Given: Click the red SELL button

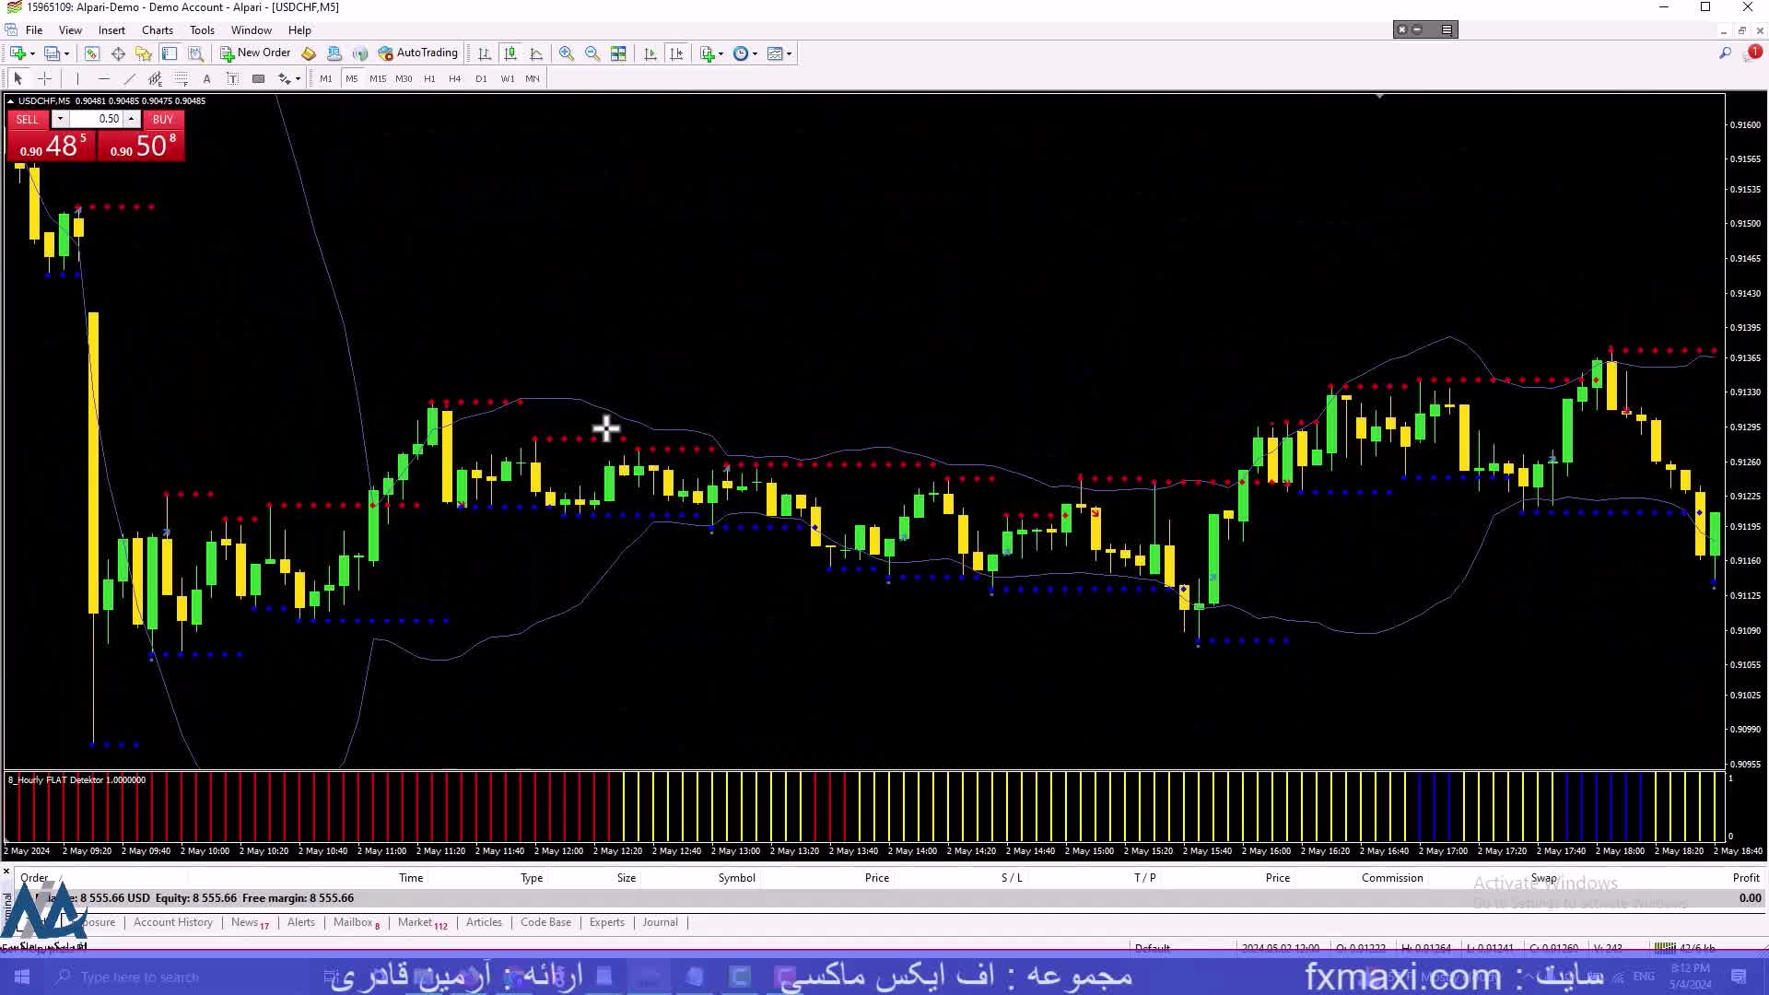Looking at the screenshot, I should pos(28,120).
